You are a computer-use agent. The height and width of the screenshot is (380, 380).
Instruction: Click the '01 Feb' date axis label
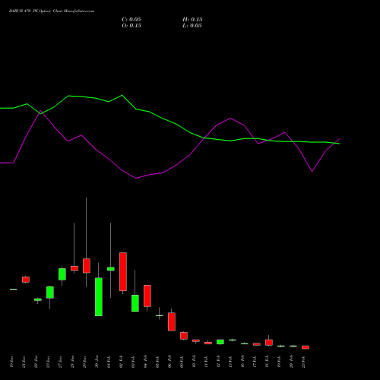[109, 362]
